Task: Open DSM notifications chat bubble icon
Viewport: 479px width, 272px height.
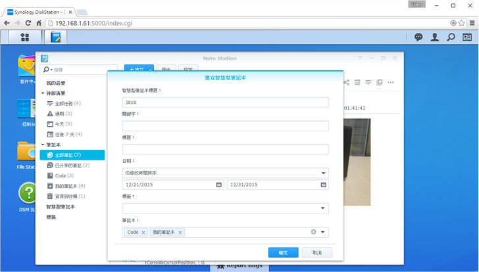Action: [418, 37]
